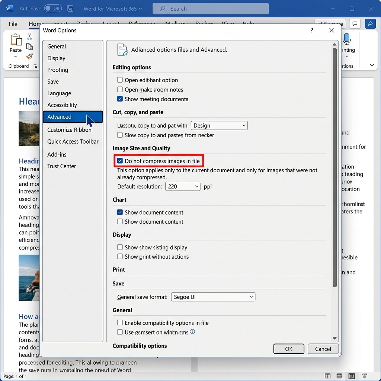Click the info icon next to Use gsmsert option
Image resolution: width=381 pixels, height=381 pixels.
192,332
